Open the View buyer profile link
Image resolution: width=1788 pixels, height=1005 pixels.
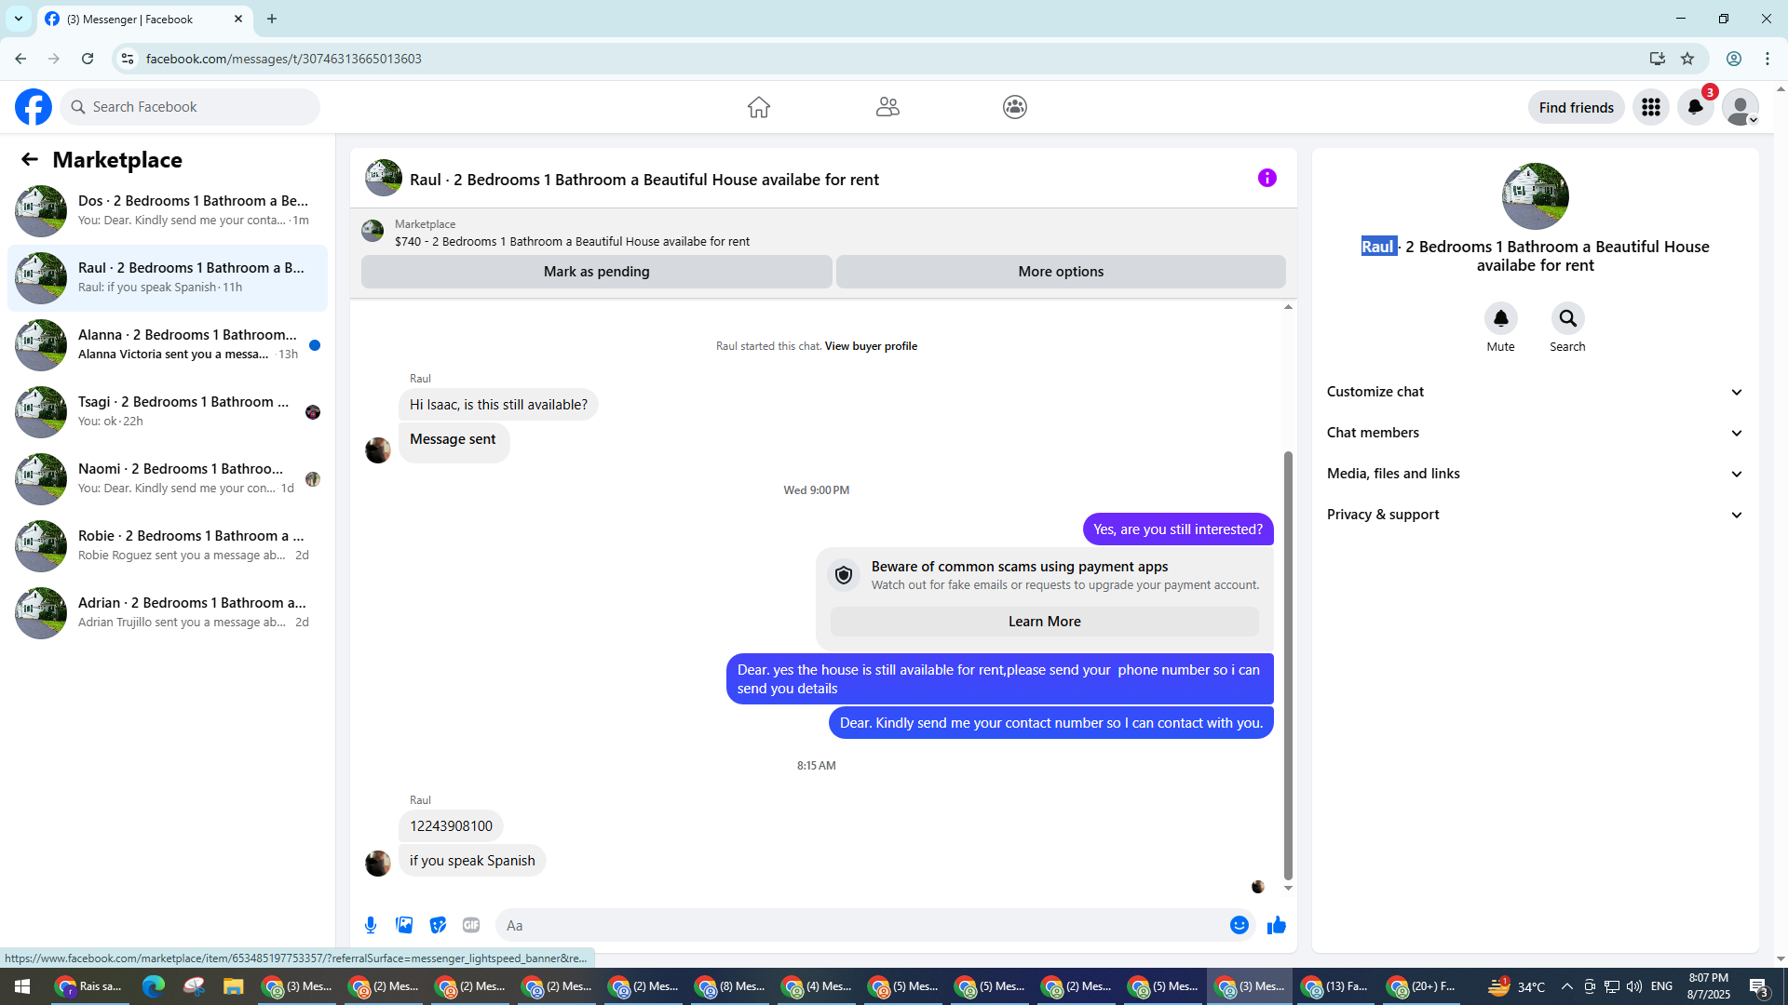click(x=871, y=346)
